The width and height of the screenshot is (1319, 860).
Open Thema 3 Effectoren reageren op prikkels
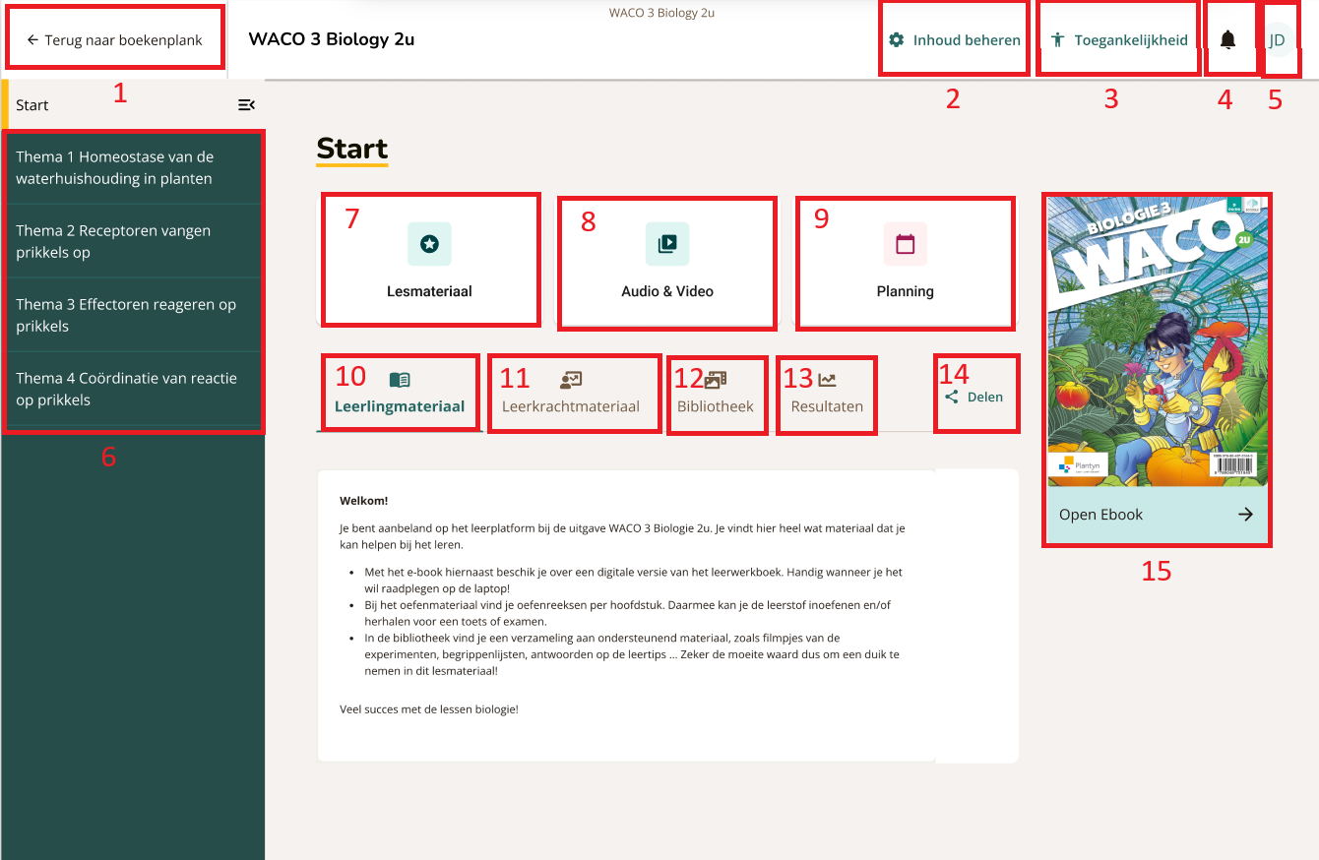[x=132, y=315]
